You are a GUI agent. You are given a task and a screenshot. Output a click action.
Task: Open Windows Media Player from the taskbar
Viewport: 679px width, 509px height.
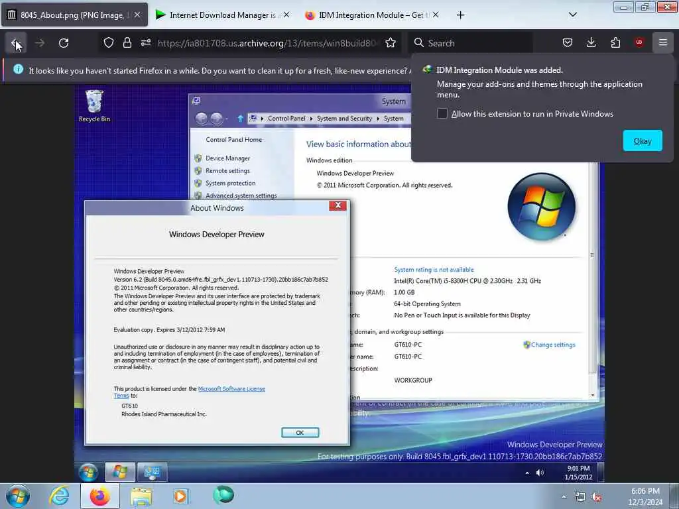[182, 496]
